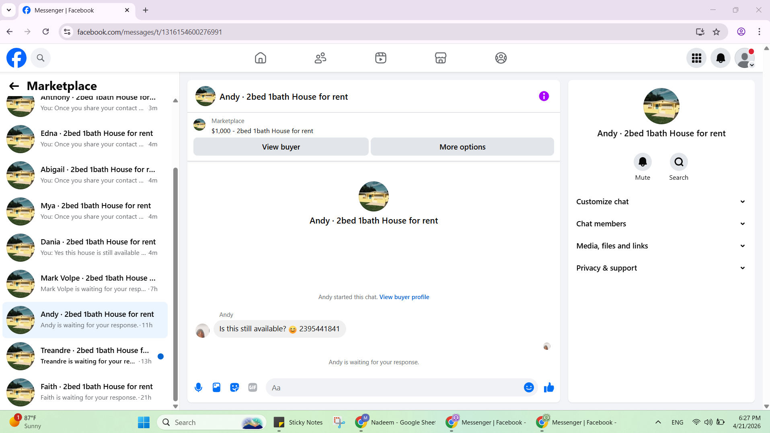Viewport: 770px width, 433px height.
Task: Expand Media, files and links section
Action: pyautogui.click(x=661, y=246)
